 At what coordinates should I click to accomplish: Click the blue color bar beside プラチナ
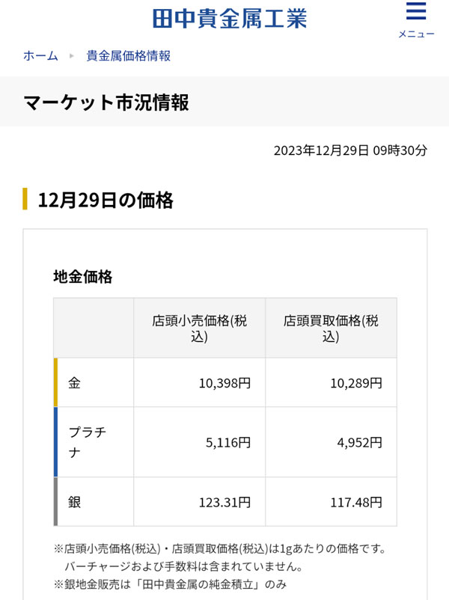(55, 442)
